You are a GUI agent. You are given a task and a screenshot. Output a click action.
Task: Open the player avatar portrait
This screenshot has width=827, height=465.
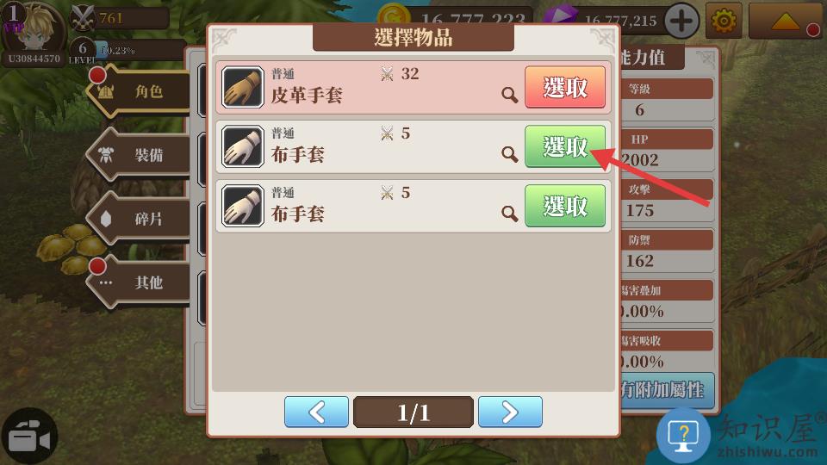(34, 27)
